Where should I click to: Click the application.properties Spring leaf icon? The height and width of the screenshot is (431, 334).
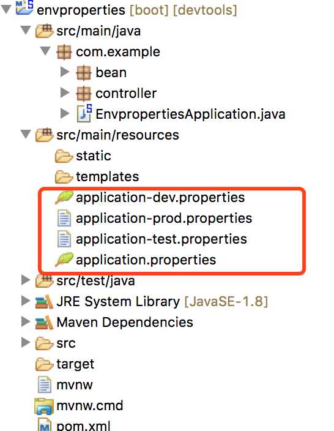(64, 260)
